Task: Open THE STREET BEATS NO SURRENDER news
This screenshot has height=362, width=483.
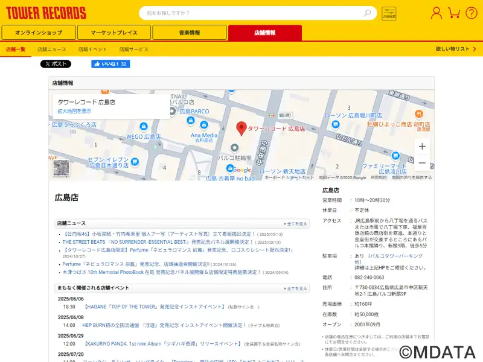Action: [x=158, y=242]
